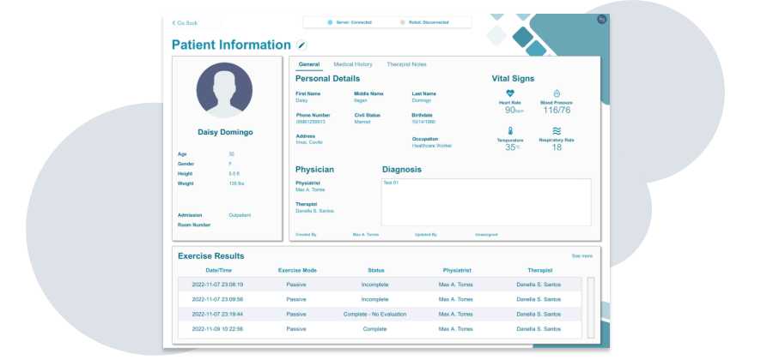Select the row dated 2022-11-07 23:19:44
This screenshot has width=773, height=360.
[x=380, y=314]
